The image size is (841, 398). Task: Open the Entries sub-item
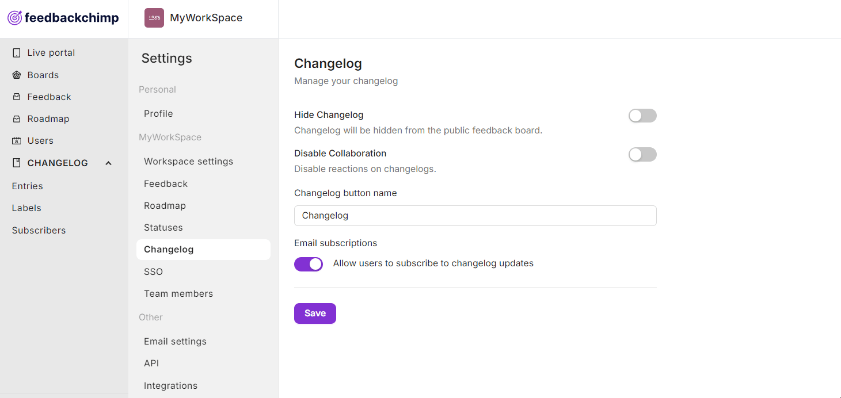[28, 186]
